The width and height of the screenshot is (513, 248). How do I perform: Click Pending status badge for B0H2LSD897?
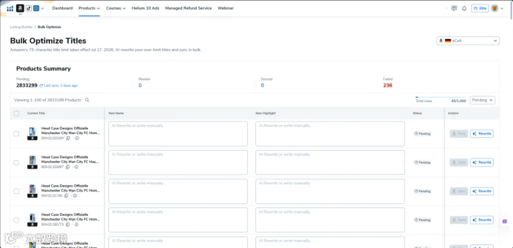click(422, 162)
